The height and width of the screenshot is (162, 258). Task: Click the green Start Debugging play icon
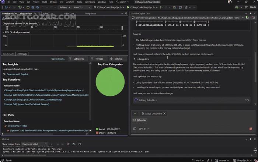pos(128,7)
